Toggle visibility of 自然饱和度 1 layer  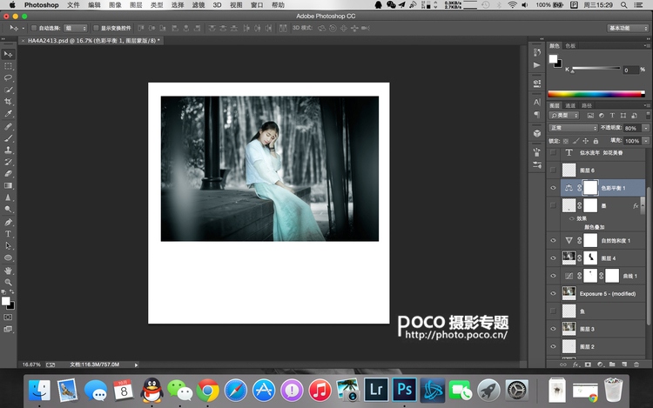tap(553, 240)
